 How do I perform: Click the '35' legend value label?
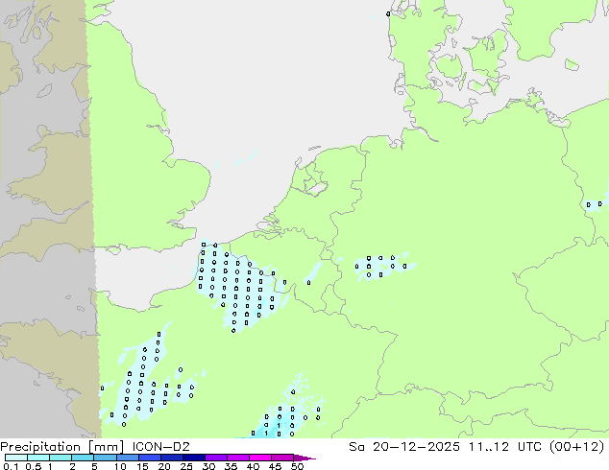pos(231,466)
